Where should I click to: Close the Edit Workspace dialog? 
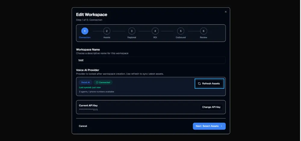coord(225,12)
